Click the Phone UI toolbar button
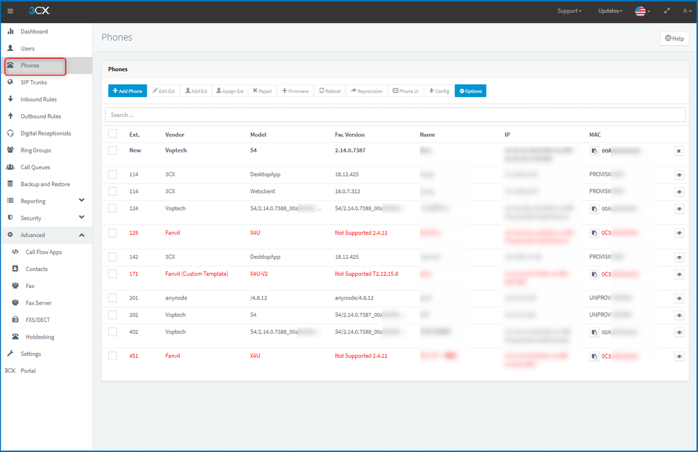 (405, 91)
